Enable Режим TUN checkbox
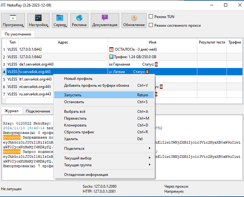Viewport: 244px width, 197px height. [x=151, y=16]
